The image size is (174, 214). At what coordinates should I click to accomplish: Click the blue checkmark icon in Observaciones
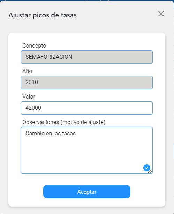[147, 168]
